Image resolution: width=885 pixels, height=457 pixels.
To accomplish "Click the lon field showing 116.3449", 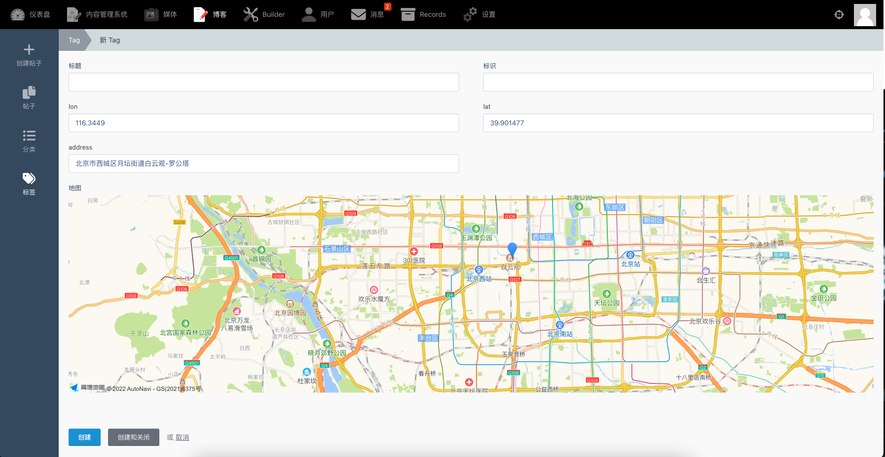I will (263, 123).
